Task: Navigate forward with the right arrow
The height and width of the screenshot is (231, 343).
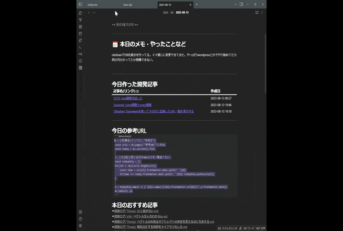Action: point(94,13)
